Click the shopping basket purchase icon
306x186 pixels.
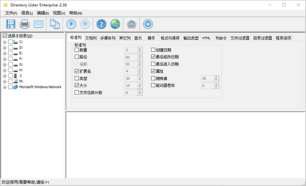click(132, 24)
